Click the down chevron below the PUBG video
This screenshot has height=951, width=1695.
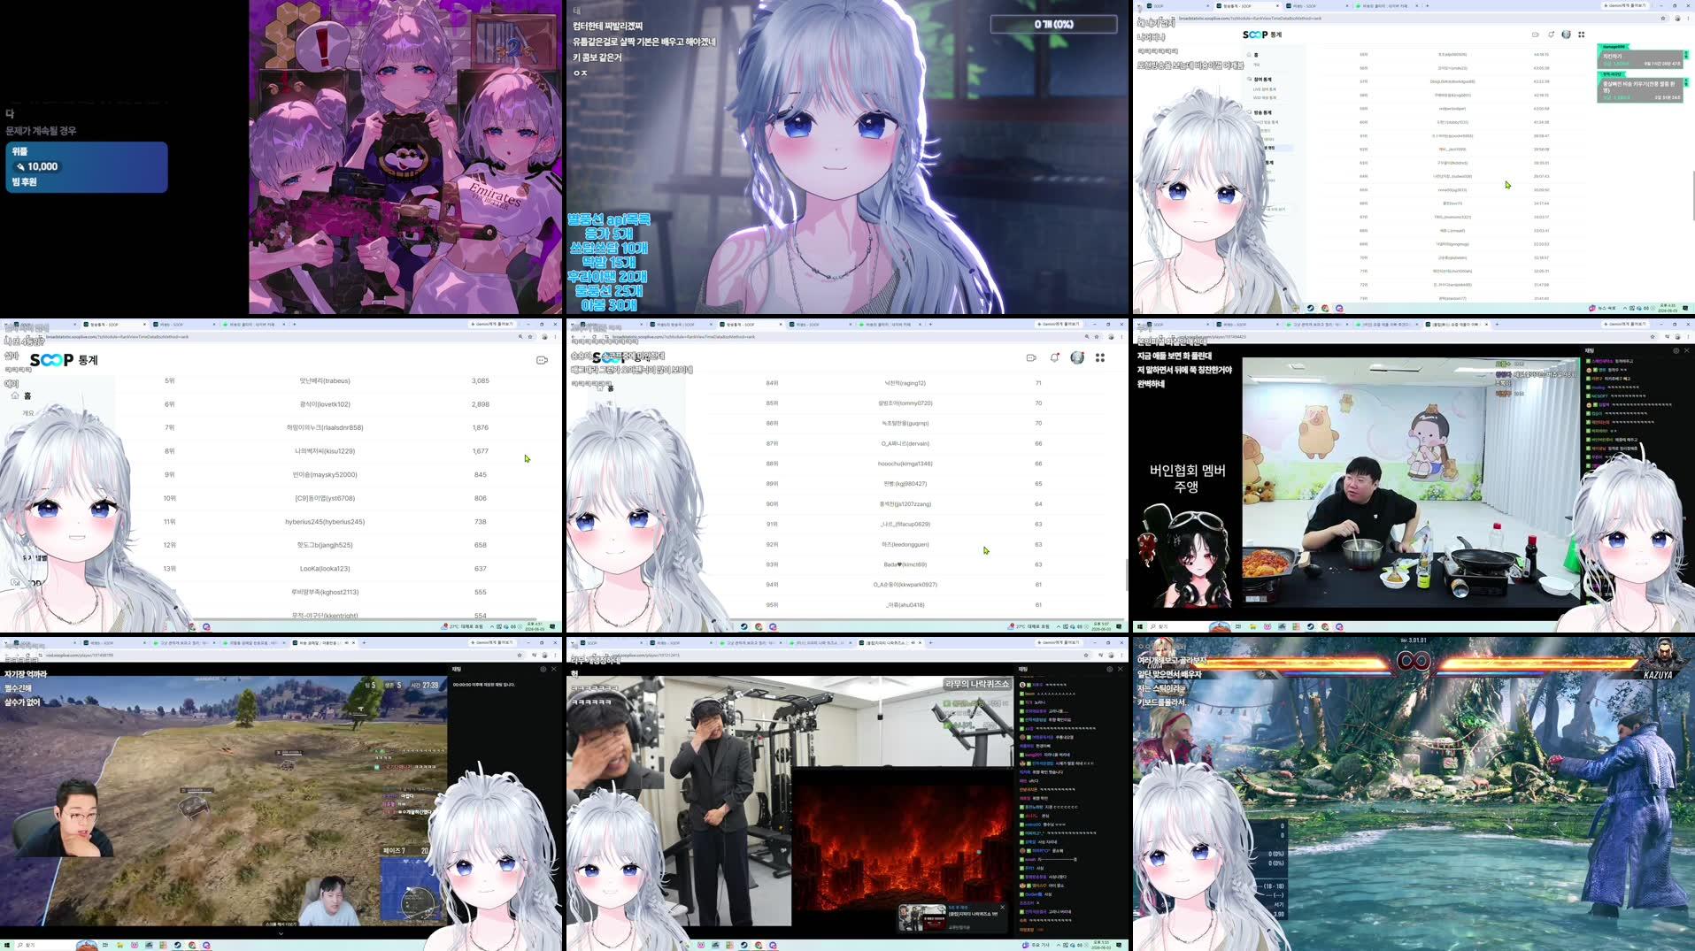click(281, 933)
